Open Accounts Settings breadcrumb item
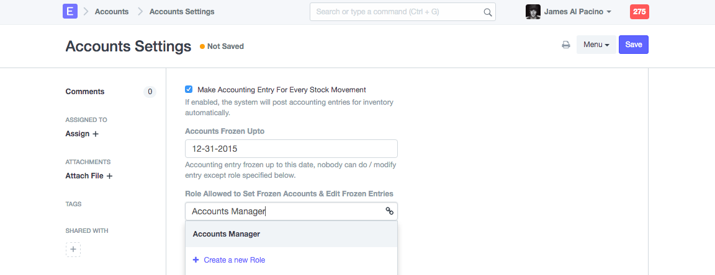The image size is (715, 275). pos(182,12)
